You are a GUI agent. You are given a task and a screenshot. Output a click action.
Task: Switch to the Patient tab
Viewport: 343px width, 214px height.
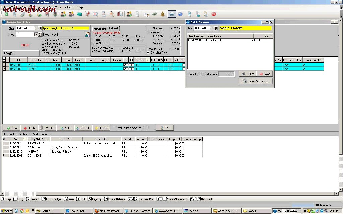113,28
